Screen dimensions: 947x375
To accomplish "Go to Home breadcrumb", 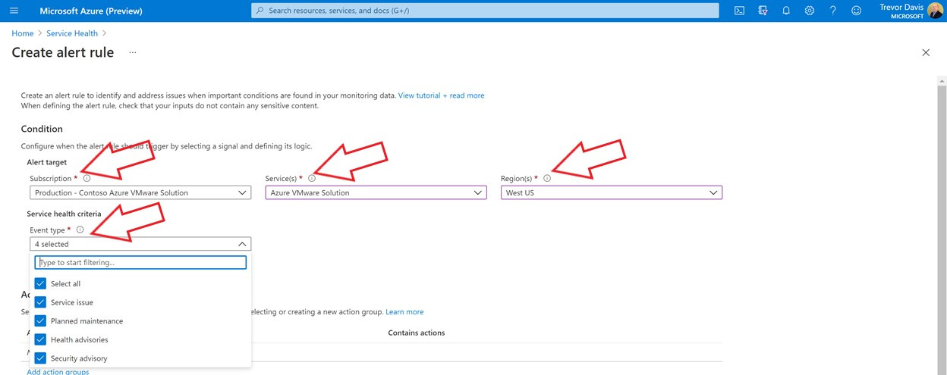I will coord(23,33).
